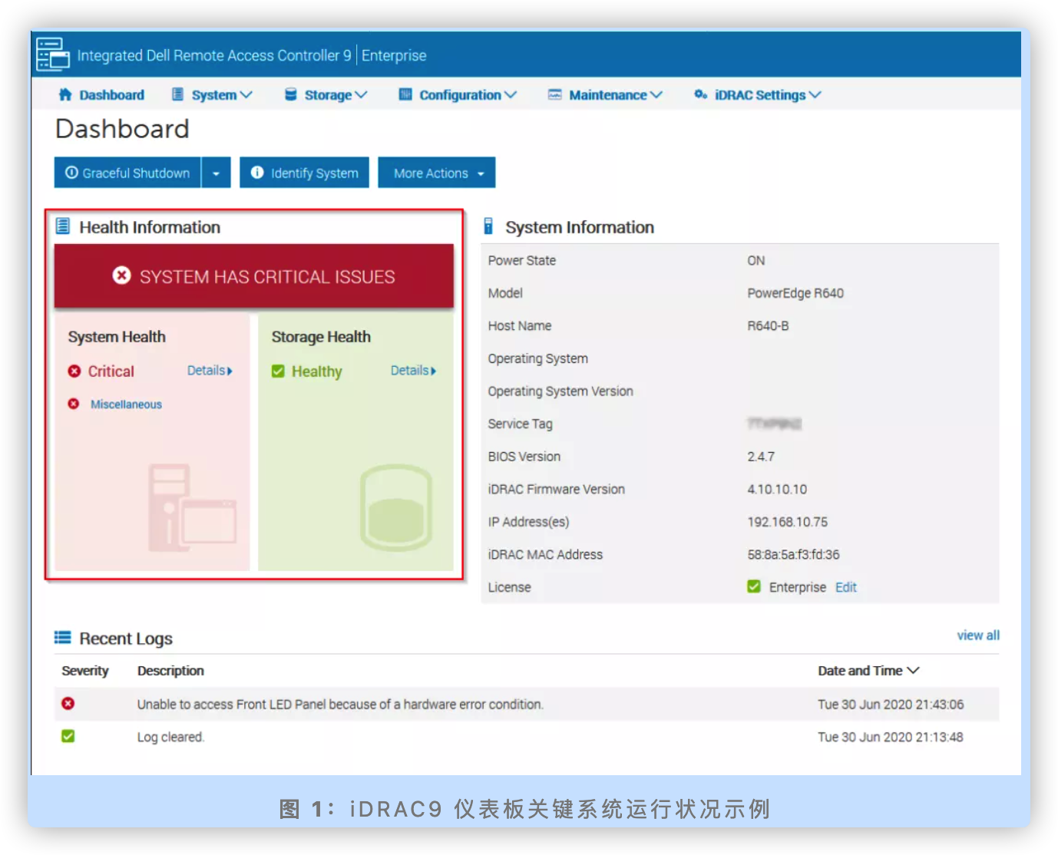1058x855 pixels.
Task: Click the PowerEdge R640 model value
Action: [x=795, y=292]
